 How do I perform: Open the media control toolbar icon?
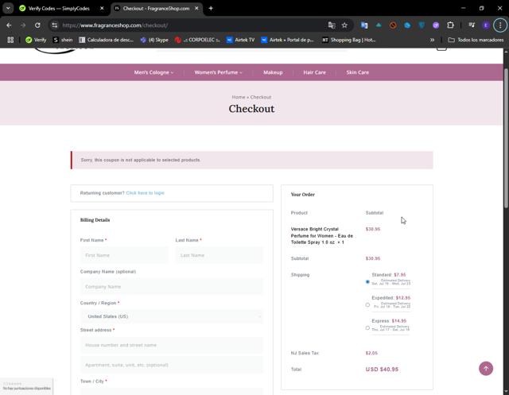tap(472, 25)
